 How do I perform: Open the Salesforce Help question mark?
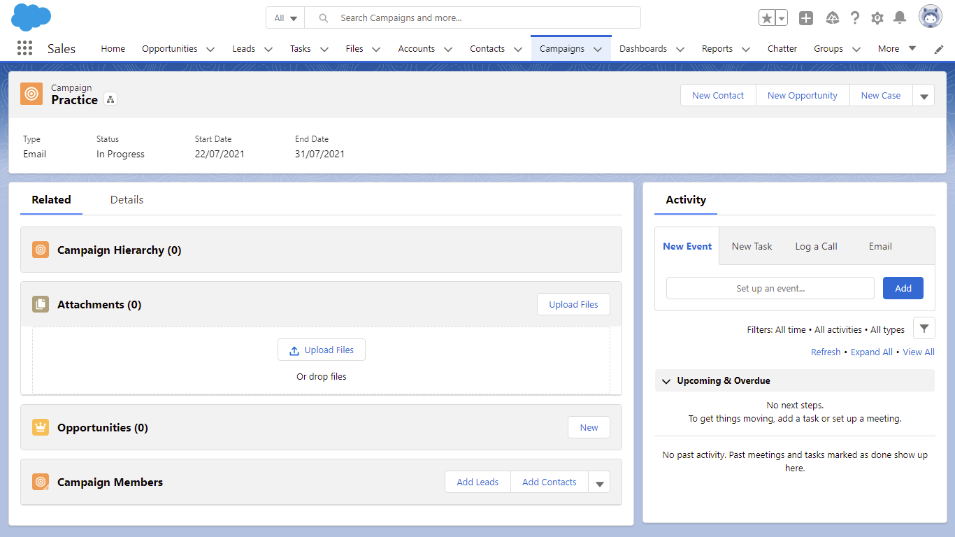855,18
